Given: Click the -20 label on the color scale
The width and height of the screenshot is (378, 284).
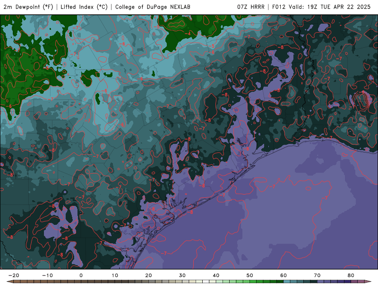Looking at the screenshot, I should 14,275.
